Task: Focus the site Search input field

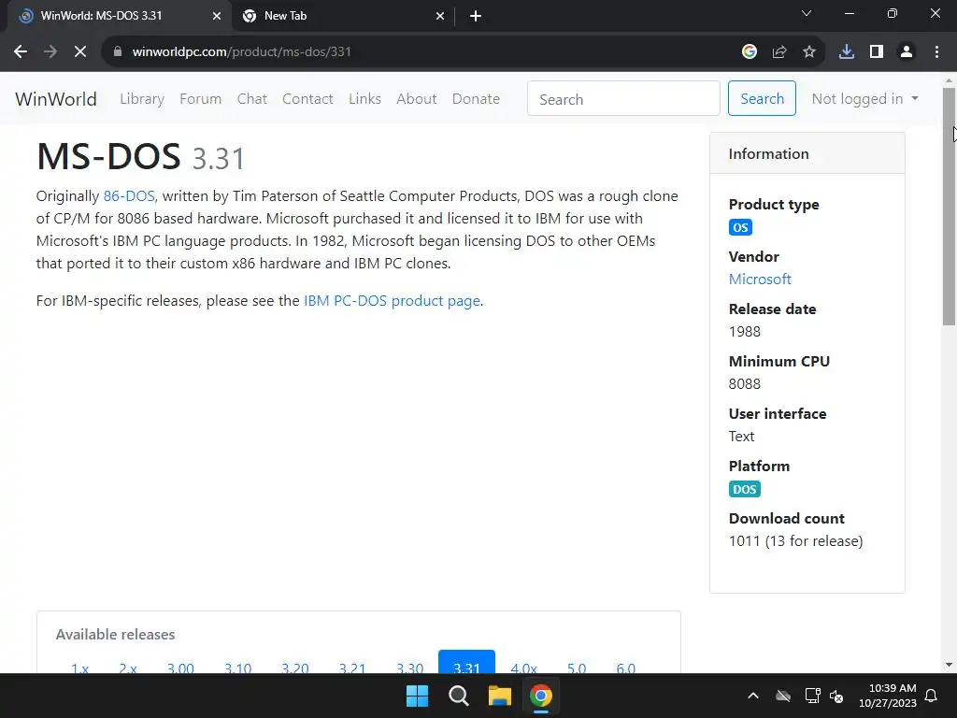Action: [623, 98]
